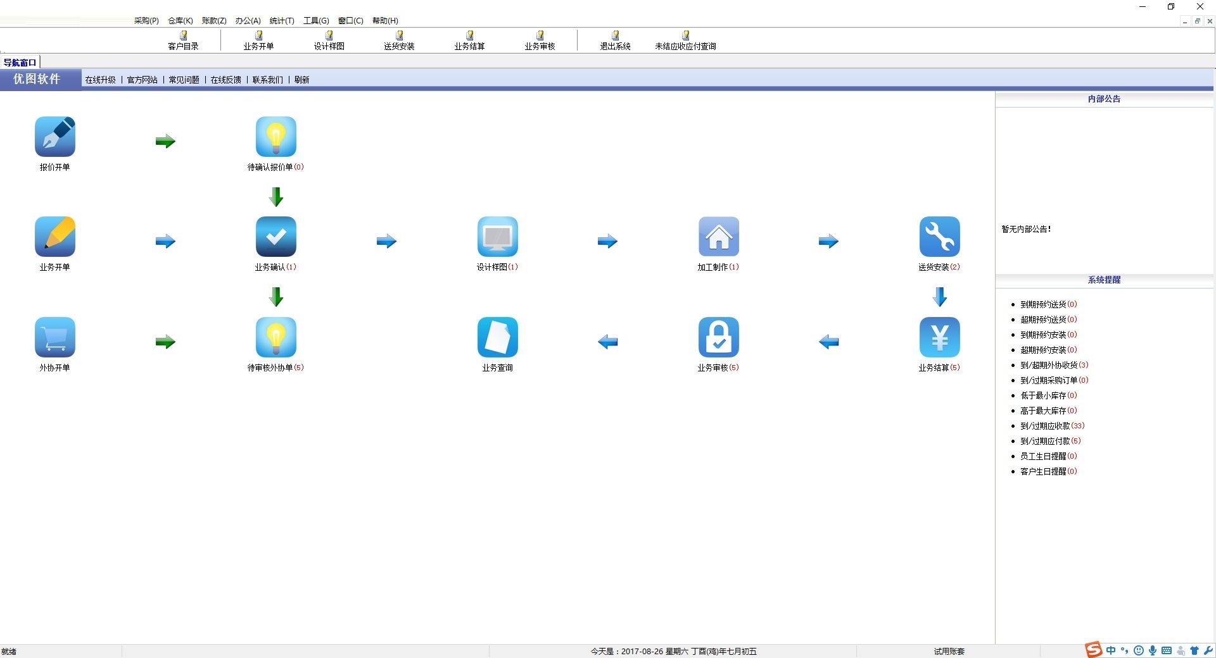This screenshot has height=658, width=1216.
Task: Open 低于最小库存 reminder
Action: click(x=1049, y=395)
